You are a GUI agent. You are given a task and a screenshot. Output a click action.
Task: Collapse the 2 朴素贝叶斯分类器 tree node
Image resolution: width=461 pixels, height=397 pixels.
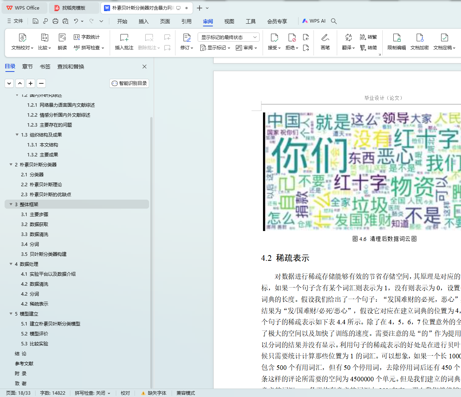[x=11, y=164]
